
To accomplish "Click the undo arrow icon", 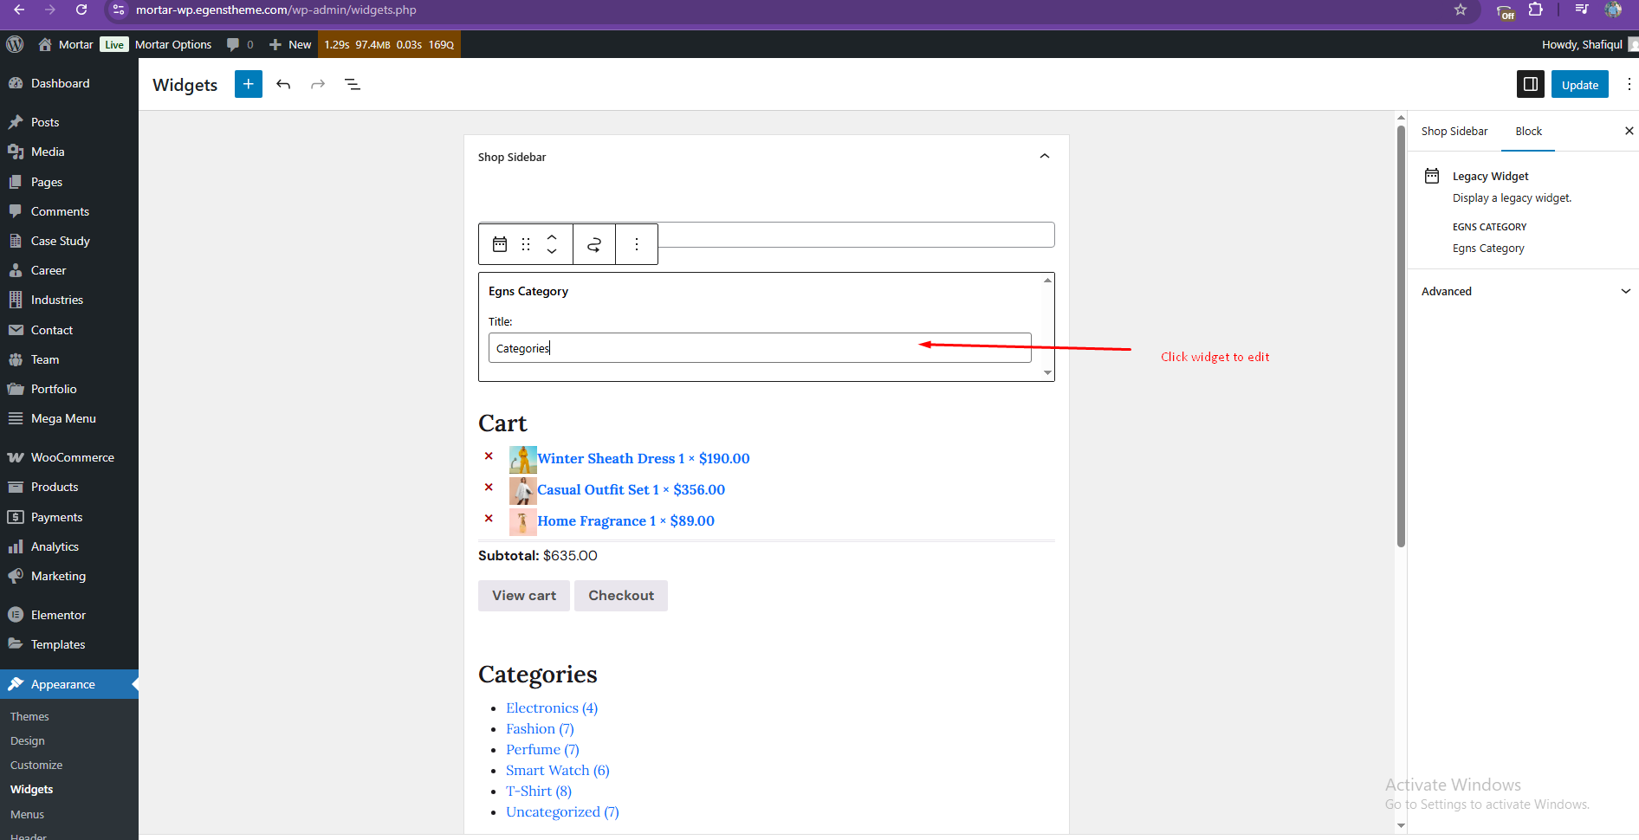I will (283, 84).
